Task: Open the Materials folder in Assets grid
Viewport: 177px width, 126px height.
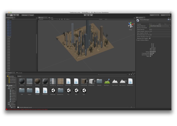Action: click(99, 82)
